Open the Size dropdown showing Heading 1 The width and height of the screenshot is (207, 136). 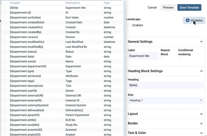click(x=165, y=100)
